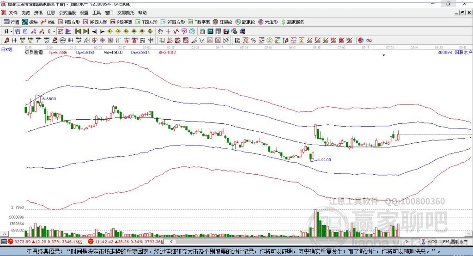Launch the 江恩轮 Gann wheel
Screen dimensions: 473x256
(x=223, y=22)
